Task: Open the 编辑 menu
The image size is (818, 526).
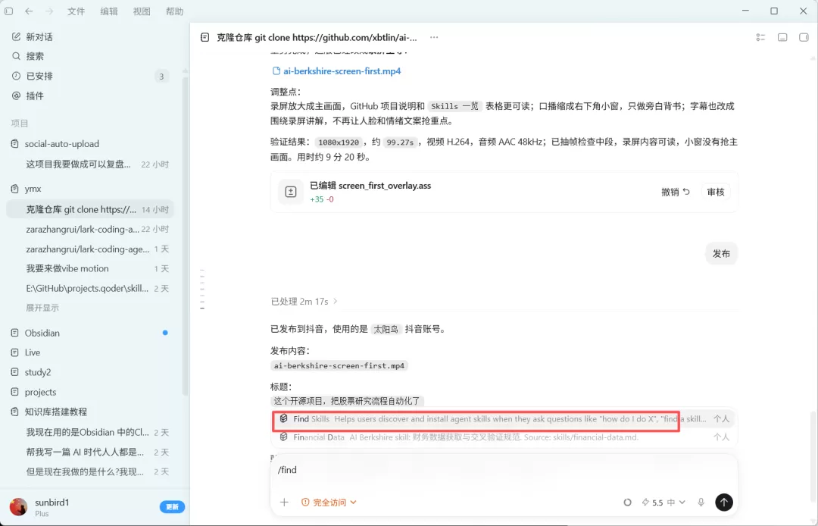Action: tap(108, 11)
